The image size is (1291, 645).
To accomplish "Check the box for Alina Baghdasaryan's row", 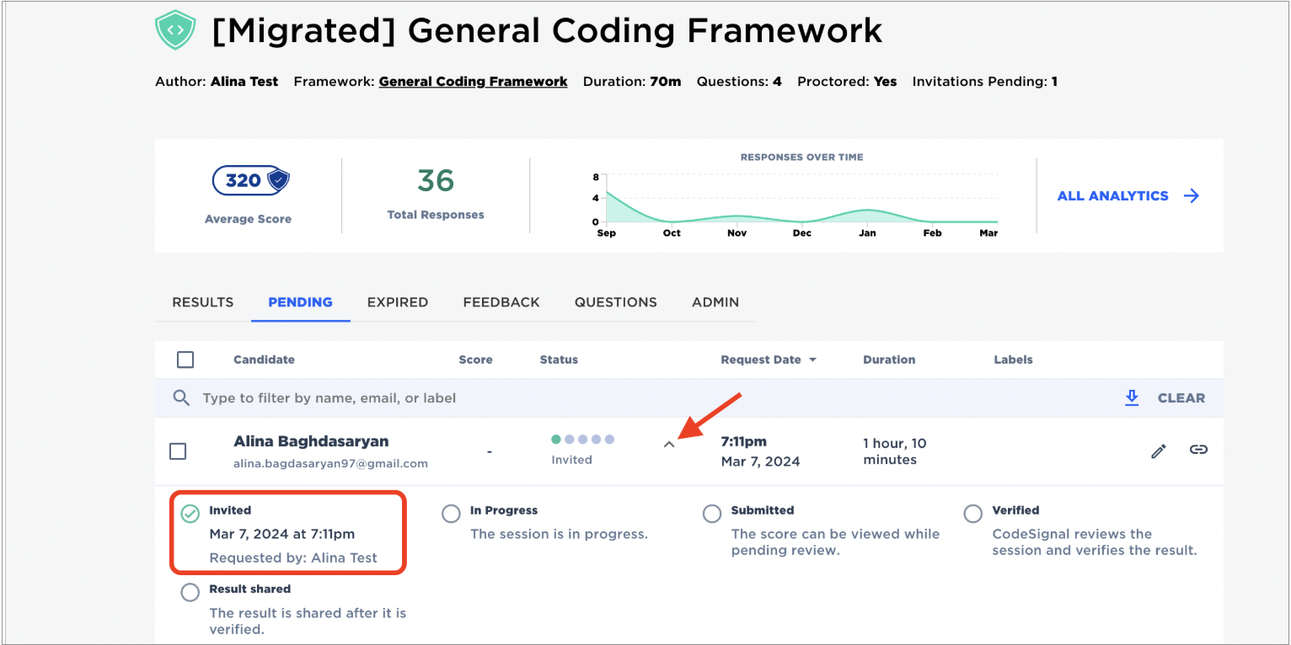I will point(178,451).
